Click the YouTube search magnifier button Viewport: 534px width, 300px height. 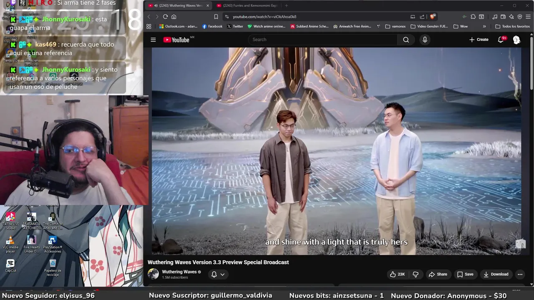point(406,40)
